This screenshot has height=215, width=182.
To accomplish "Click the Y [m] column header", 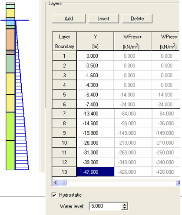I will (x=95, y=41).
